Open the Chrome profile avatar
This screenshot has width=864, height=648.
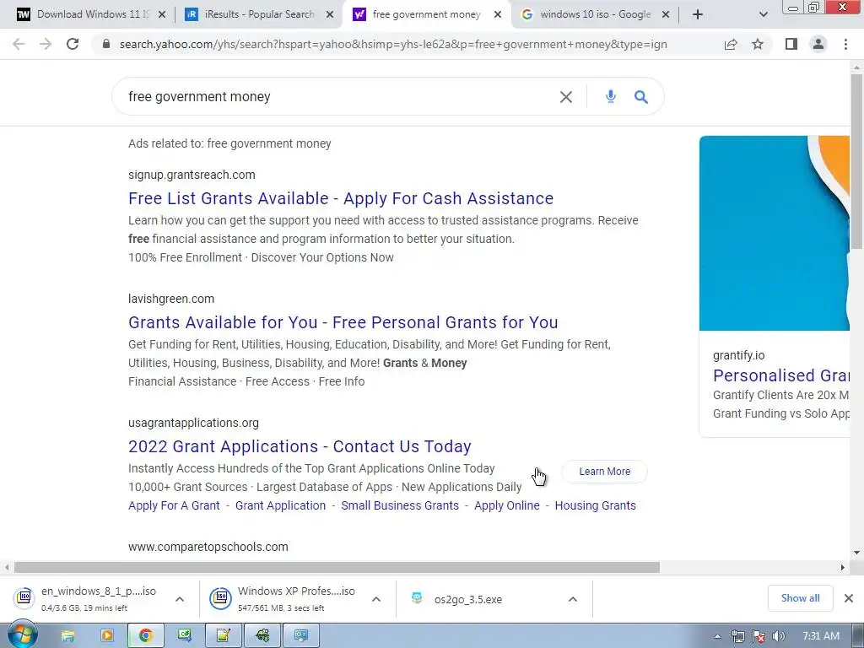tap(818, 44)
